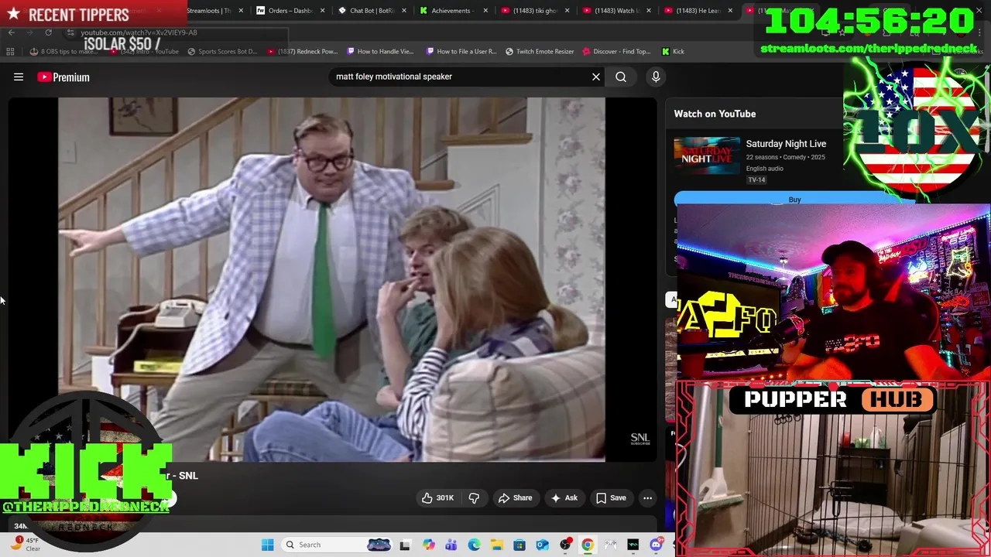Launch Copilot from the taskbar
This screenshot has width=991, height=557.
(428, 545)
